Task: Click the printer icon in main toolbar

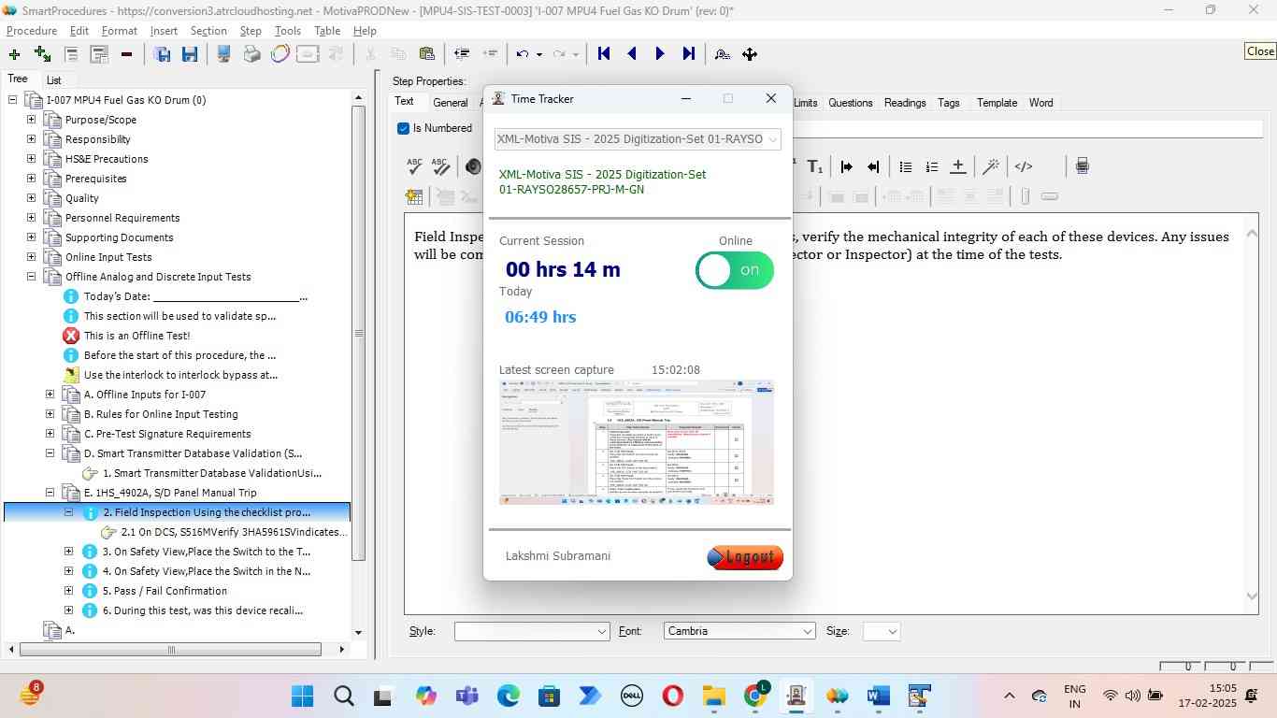Action: (251, 54)
